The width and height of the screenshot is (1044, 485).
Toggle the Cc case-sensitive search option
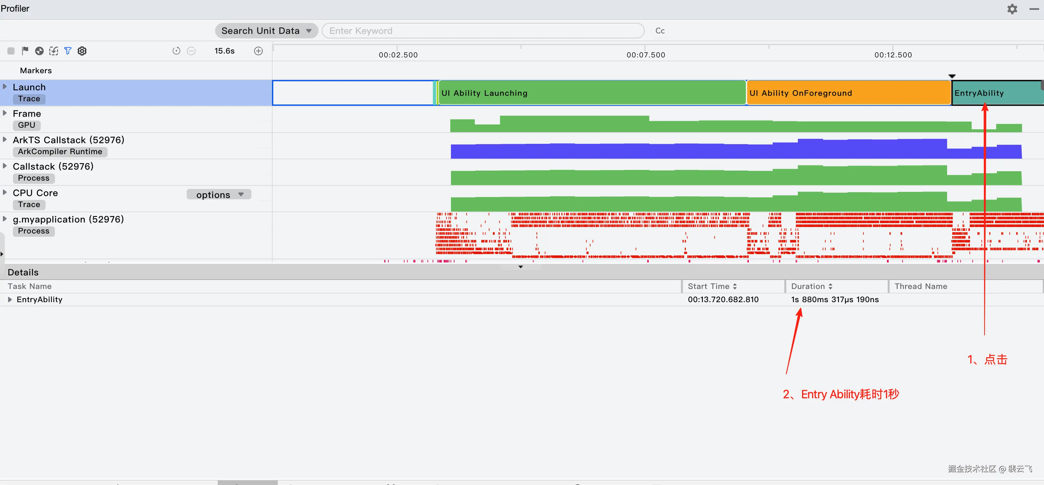pos(660,31)
